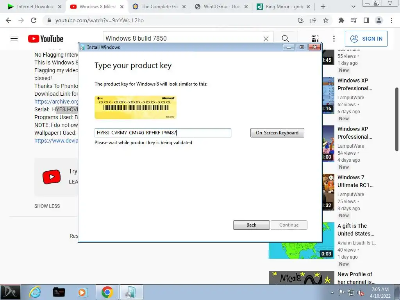Close the Internet Download tab

60,7
